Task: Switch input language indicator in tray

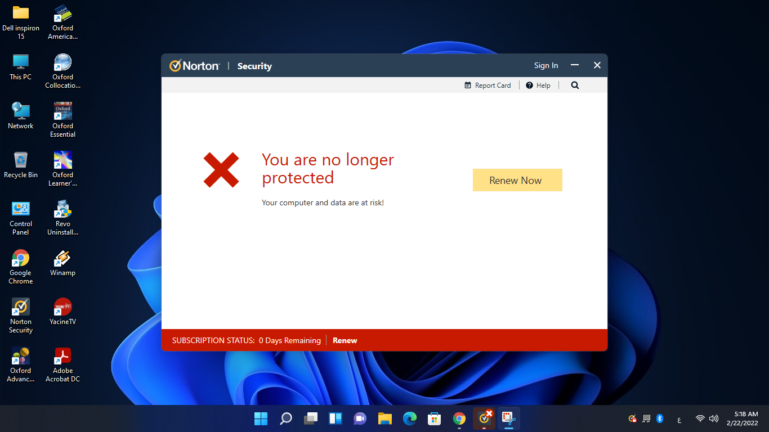Action: 679,419
